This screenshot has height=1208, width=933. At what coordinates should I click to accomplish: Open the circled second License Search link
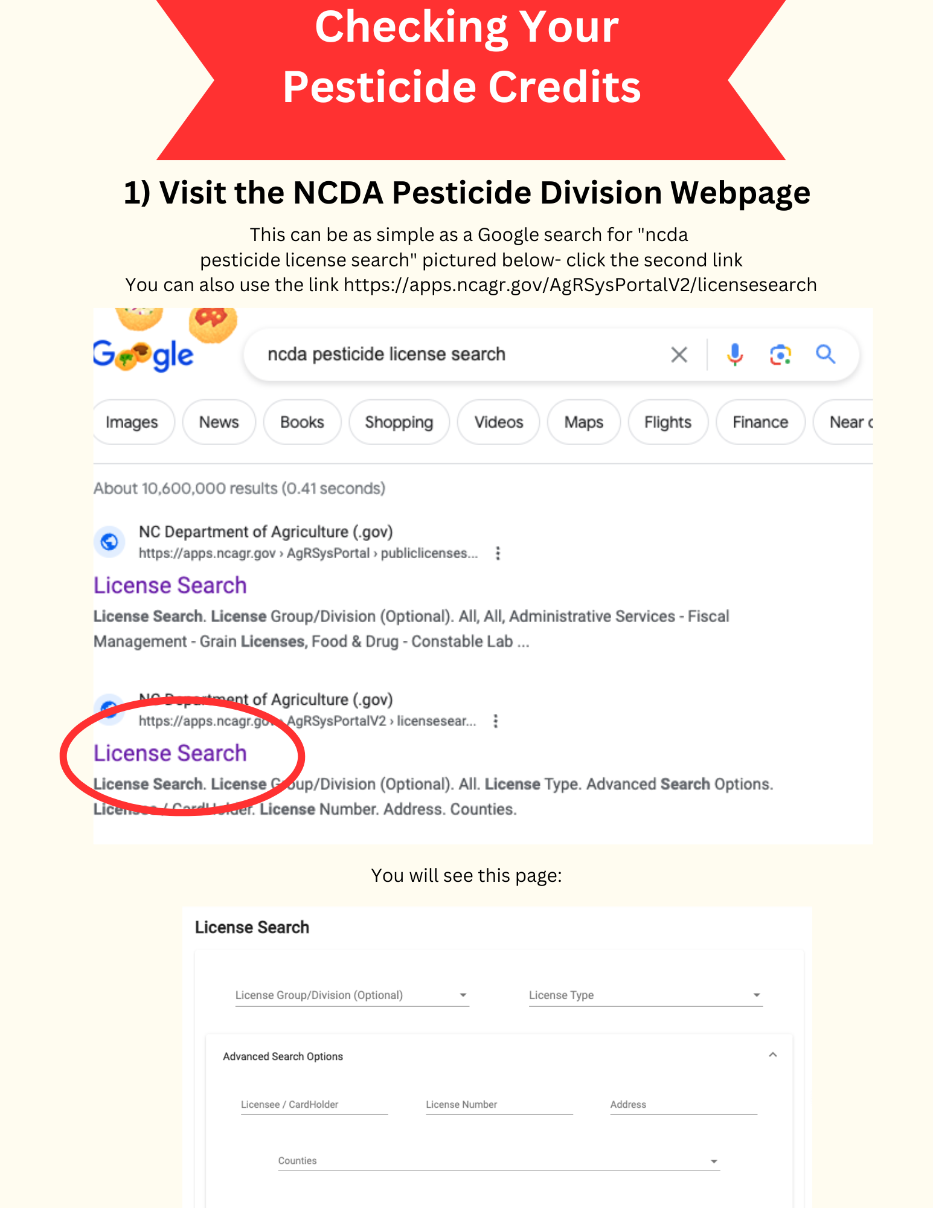(x=170, y=753)
